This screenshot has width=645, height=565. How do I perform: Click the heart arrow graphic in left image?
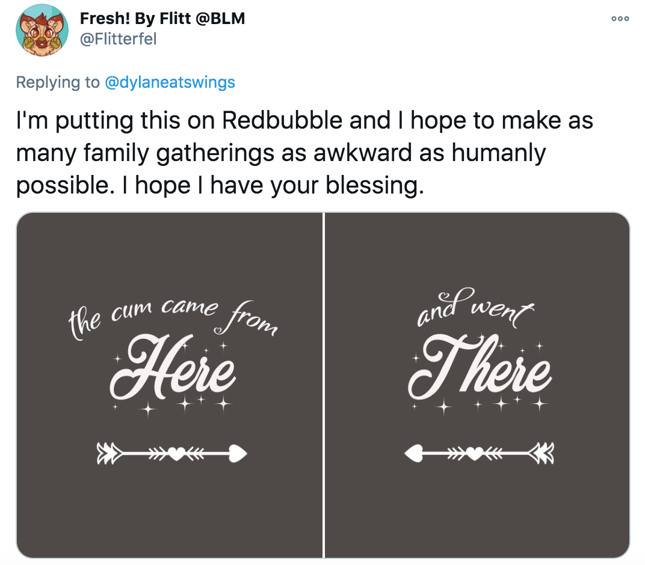click(171, 453)
